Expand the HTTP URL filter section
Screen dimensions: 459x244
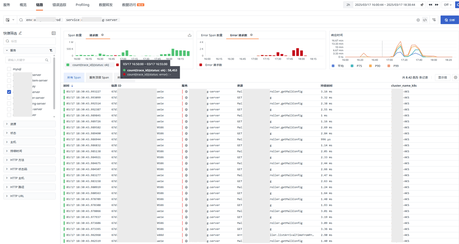29,196
